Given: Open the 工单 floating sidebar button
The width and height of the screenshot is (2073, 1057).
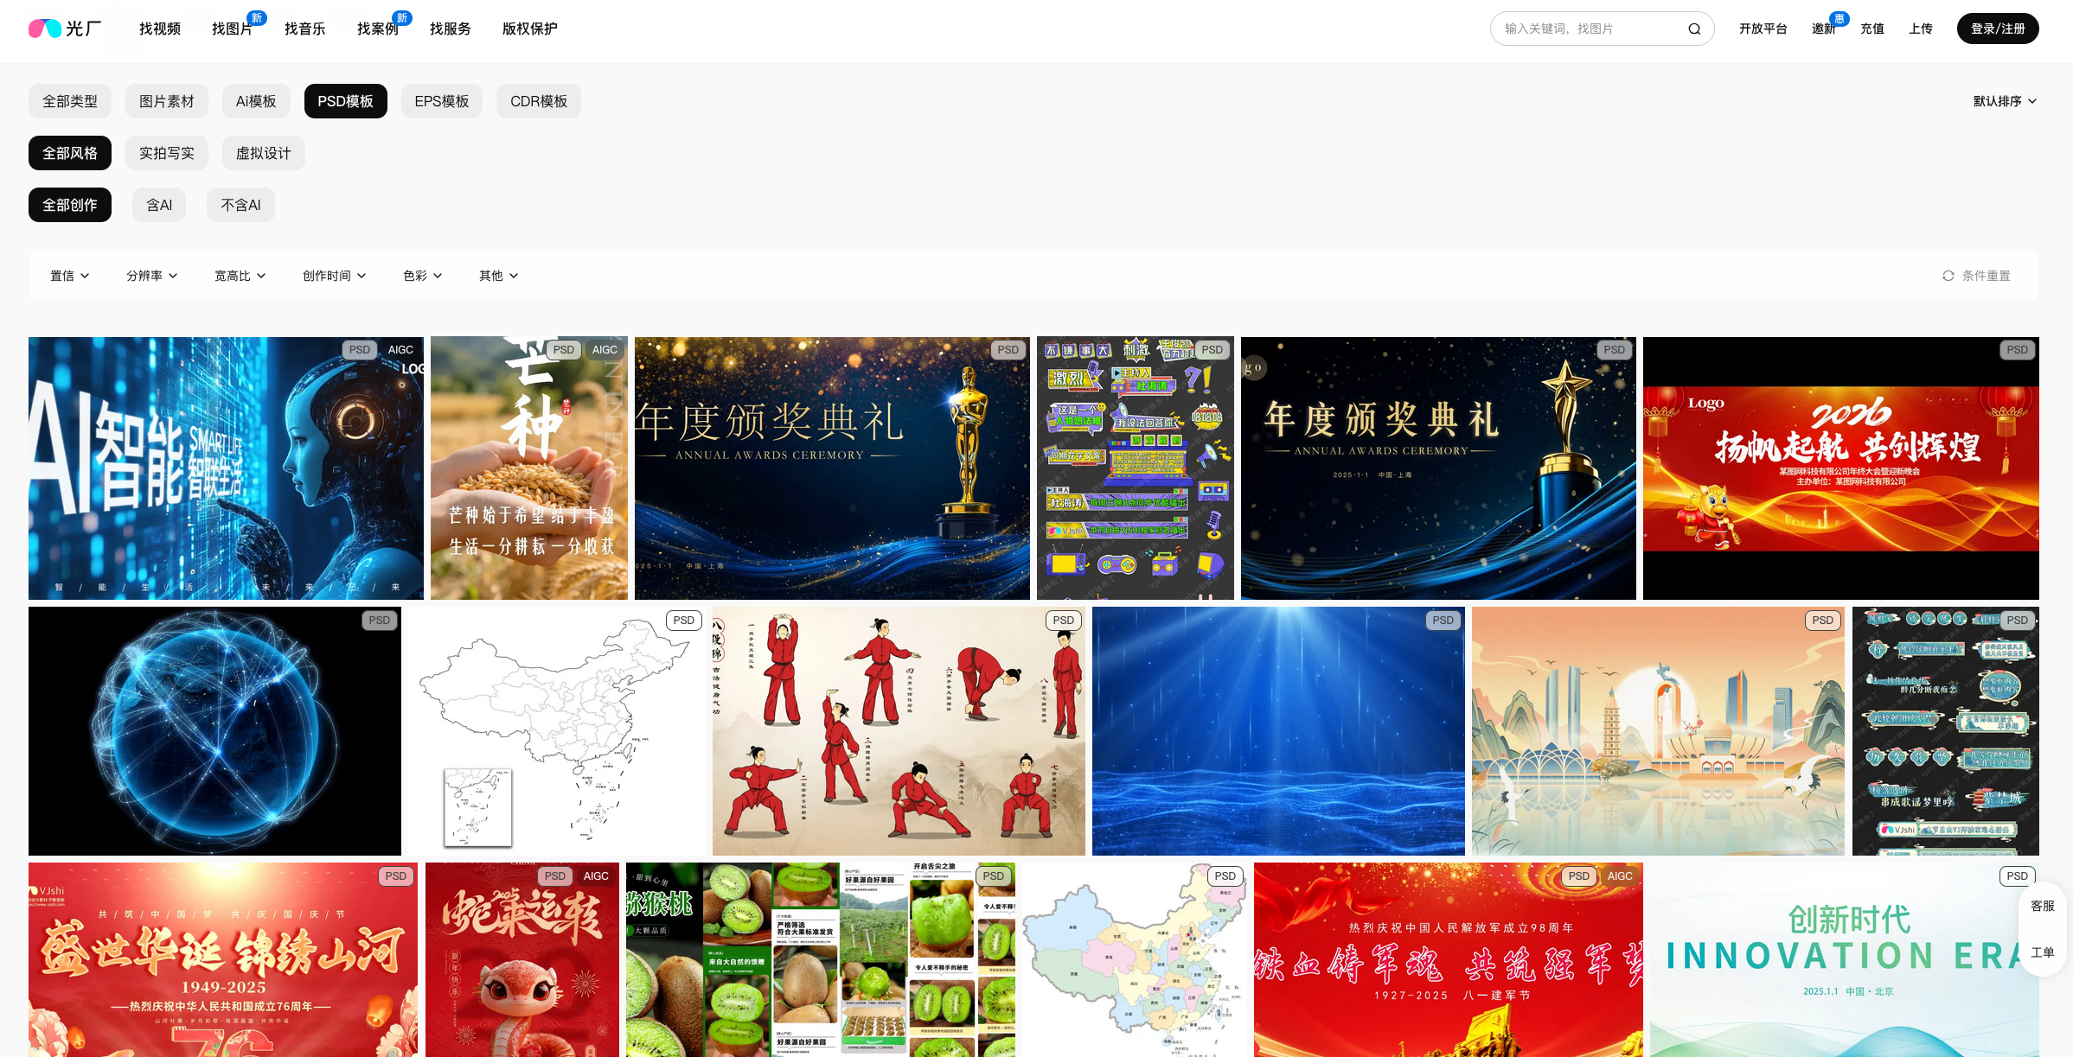Looking at the screenshot, I should point(2042,952).
